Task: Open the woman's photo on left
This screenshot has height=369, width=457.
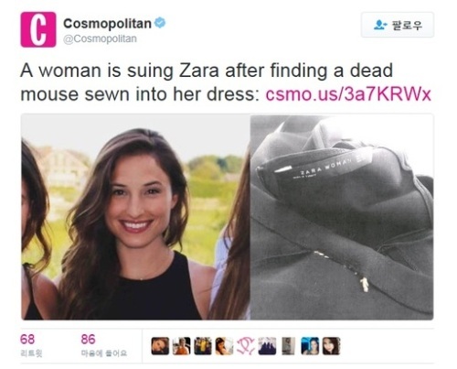Action: pyautogui.click(x=135, y=217)
